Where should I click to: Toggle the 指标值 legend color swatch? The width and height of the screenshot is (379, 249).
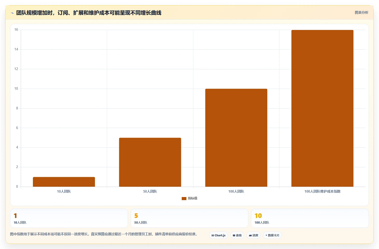click(184, 198)
